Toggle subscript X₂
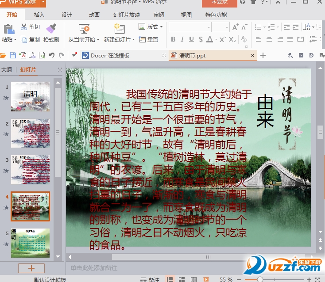 232,39
